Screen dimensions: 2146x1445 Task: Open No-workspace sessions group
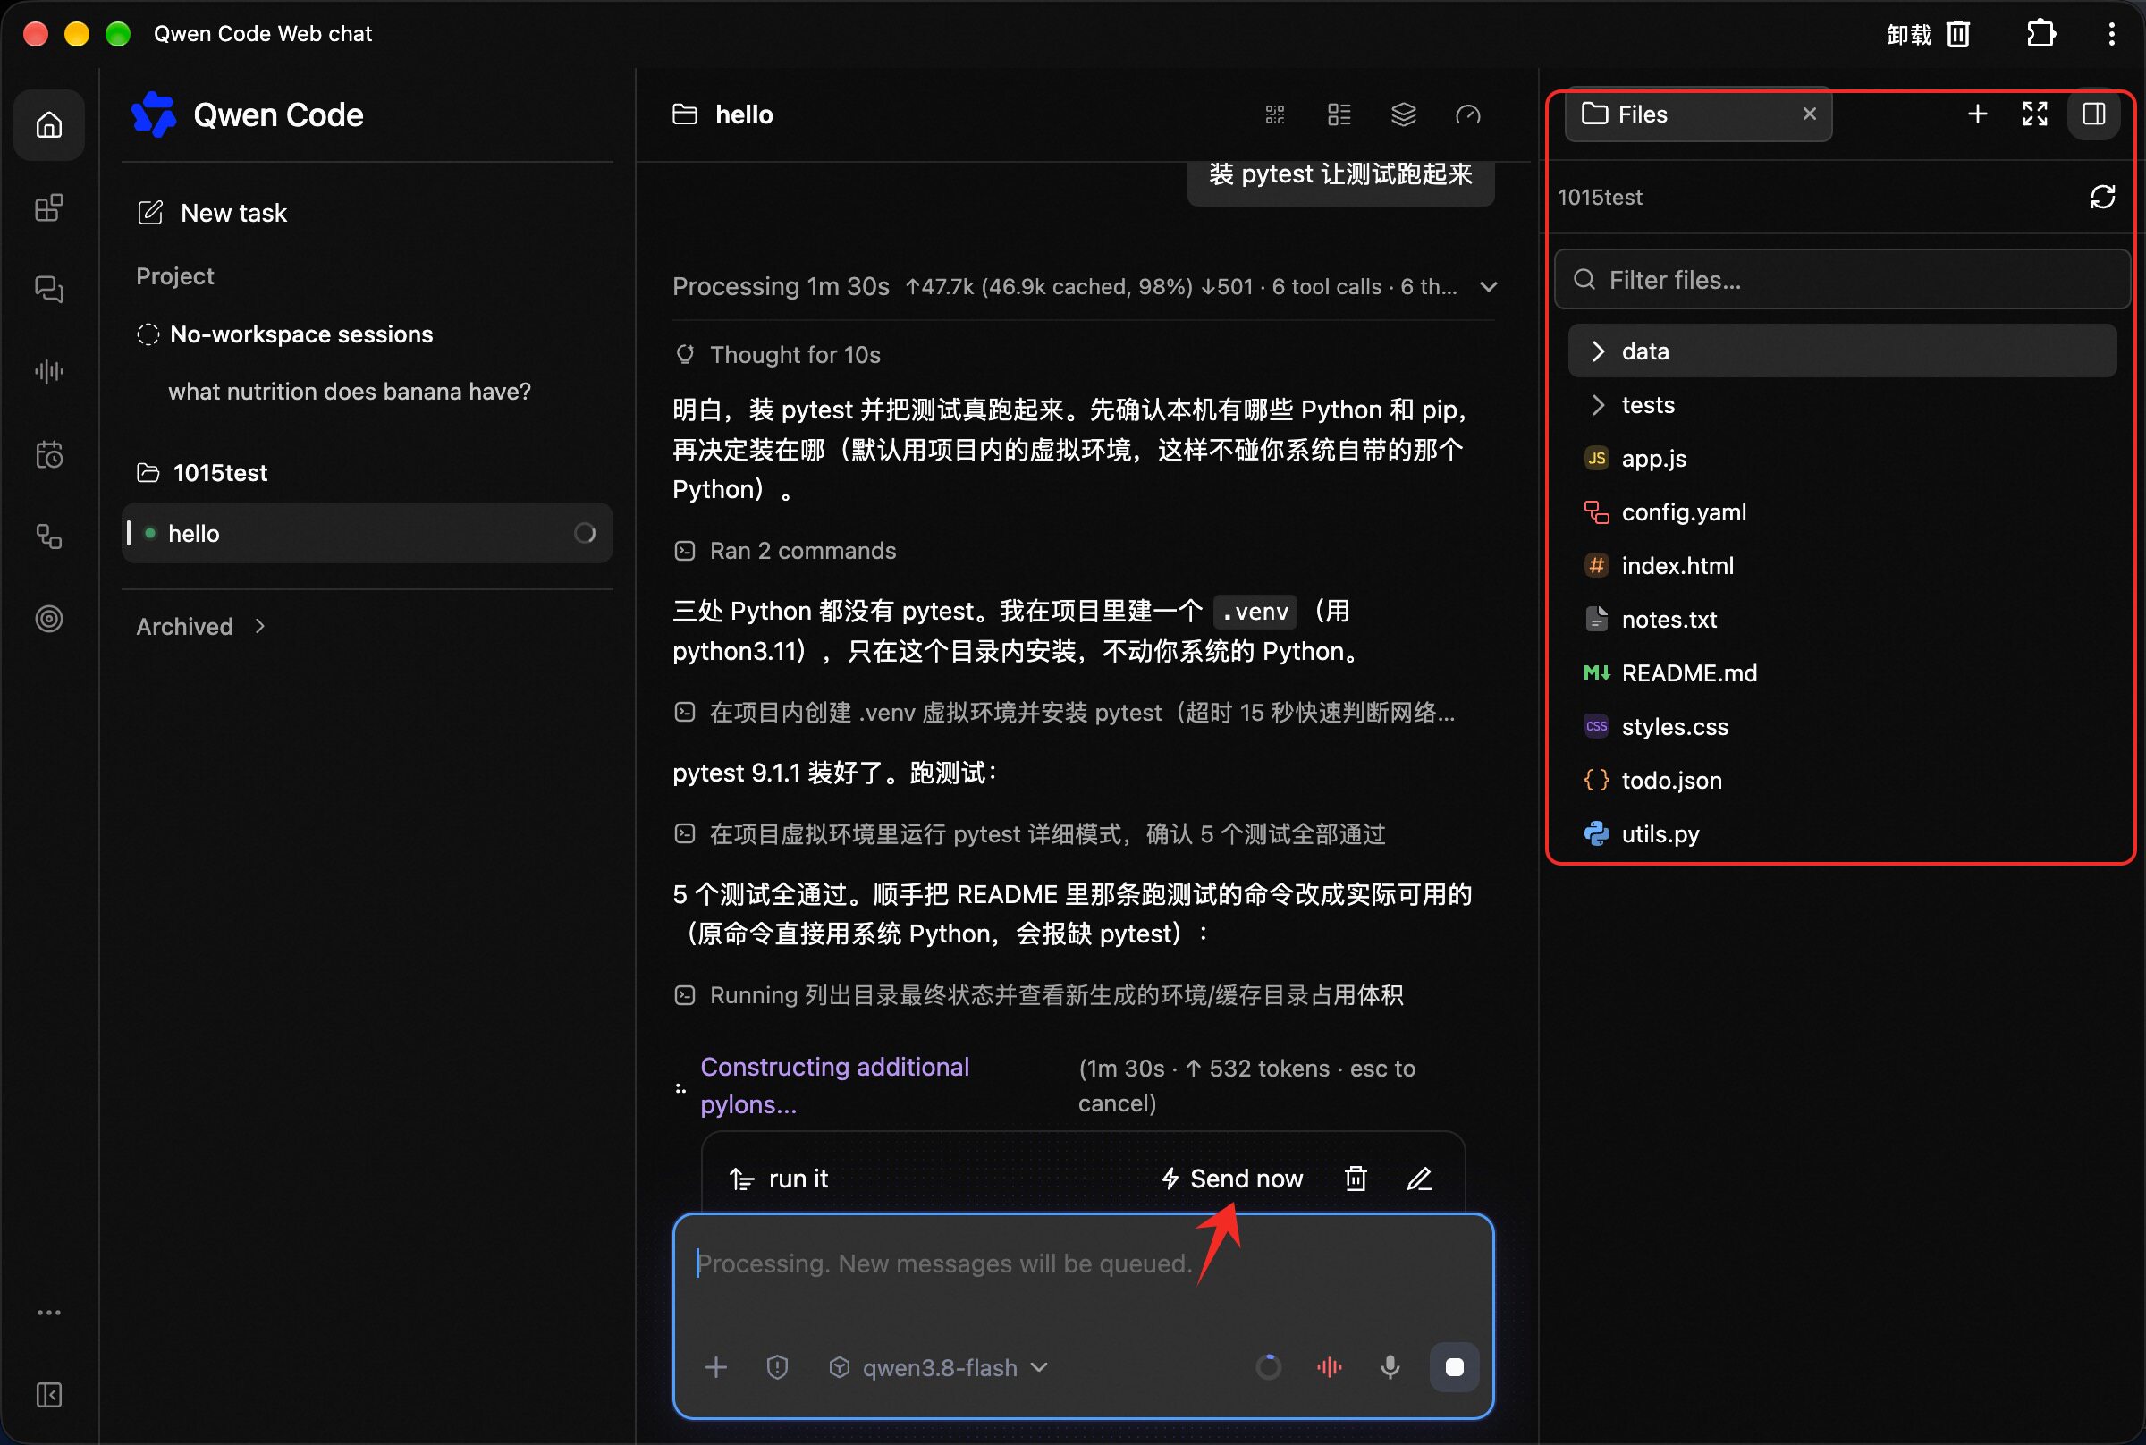click(284, 334)
